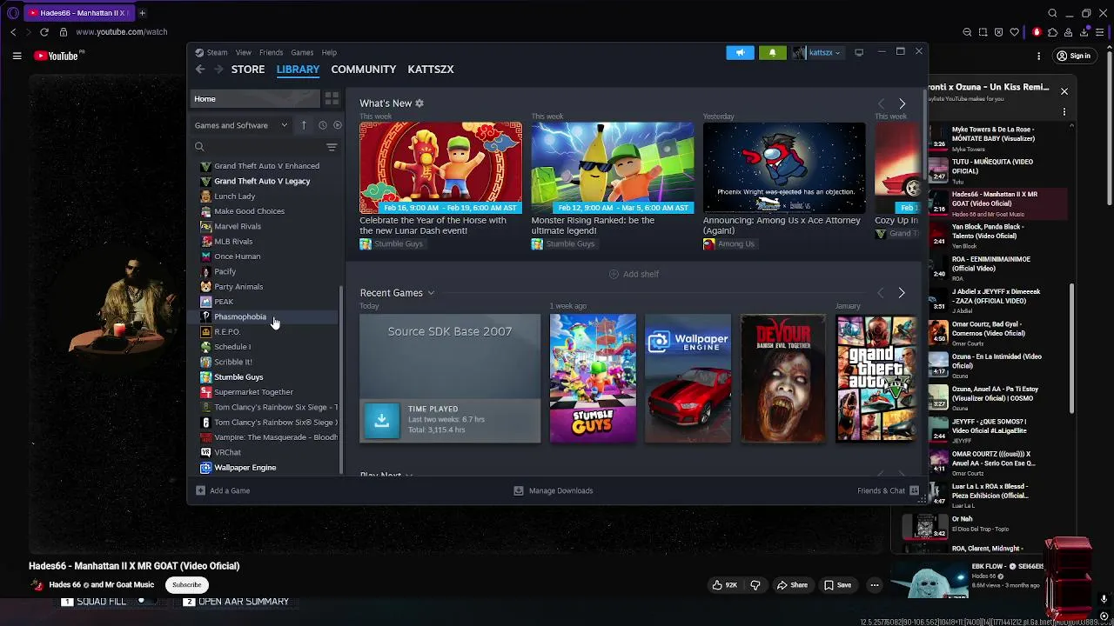Show next What's New items arrow
Viewport: 1114px width, 626px height.
click(x=902, y=103)
